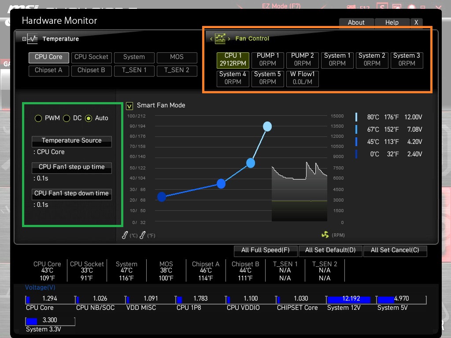Select Auto fan control mode
This screenshot has width=451, height=338.
89,118
